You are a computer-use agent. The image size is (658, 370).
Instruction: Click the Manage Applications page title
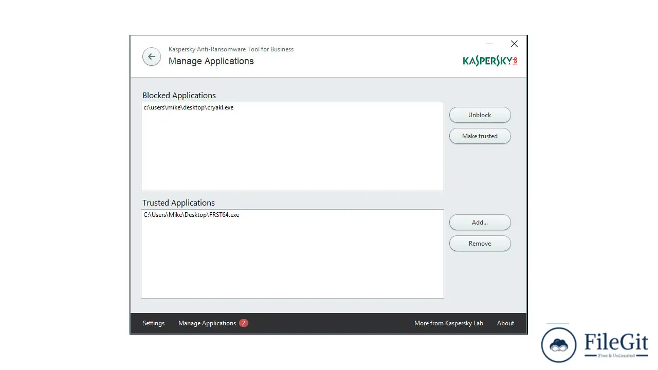(211, 61)
